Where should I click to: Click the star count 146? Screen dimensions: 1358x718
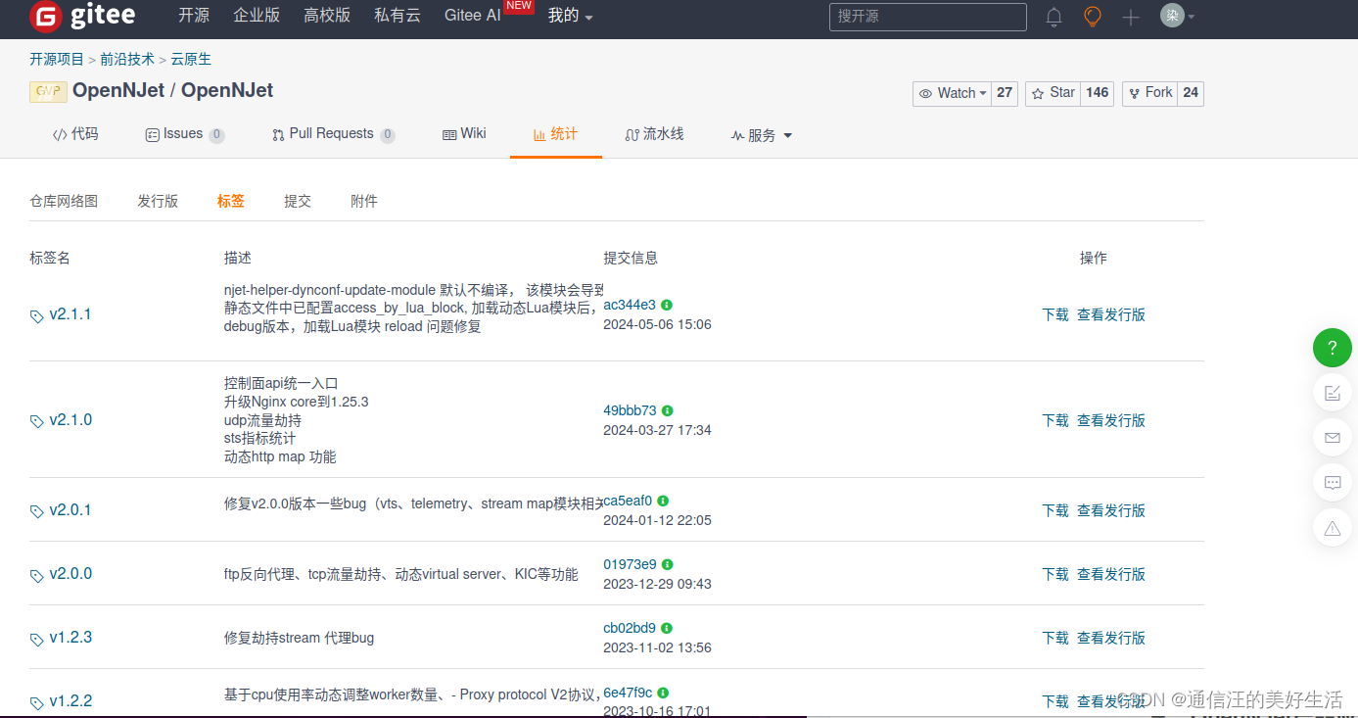pos(1098,93)
